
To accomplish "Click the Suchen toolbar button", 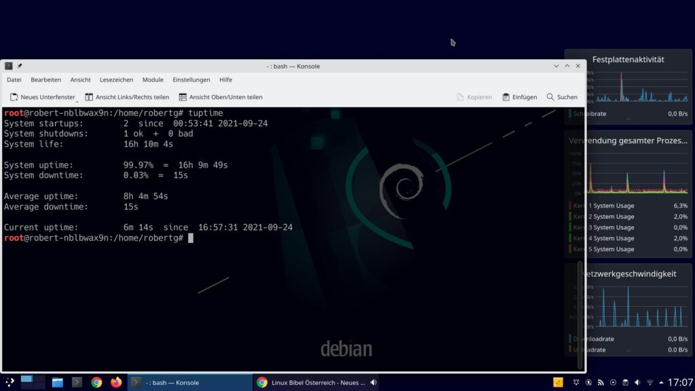I will [x=562, y=97].
